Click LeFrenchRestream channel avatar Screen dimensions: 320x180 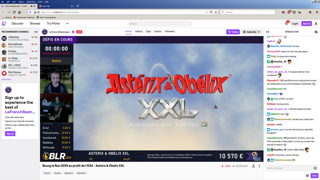(44, 32)
